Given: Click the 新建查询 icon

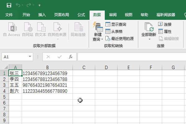Looking at the screenshot, I should 98,27.
